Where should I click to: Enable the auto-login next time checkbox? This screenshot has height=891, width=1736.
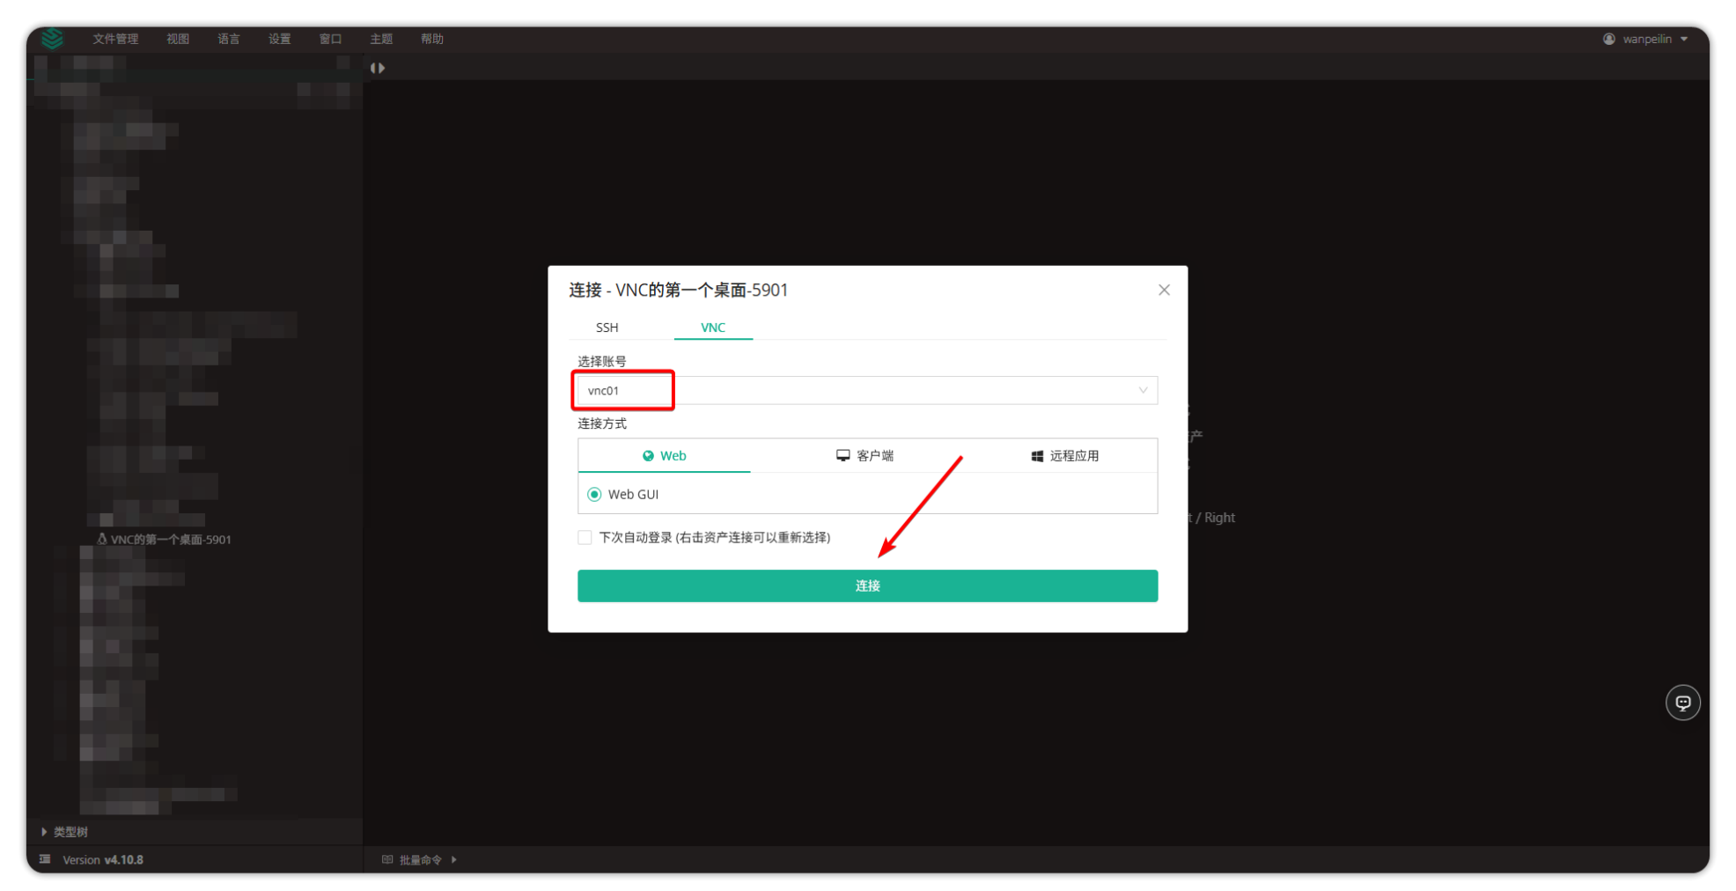pos(585,538)
